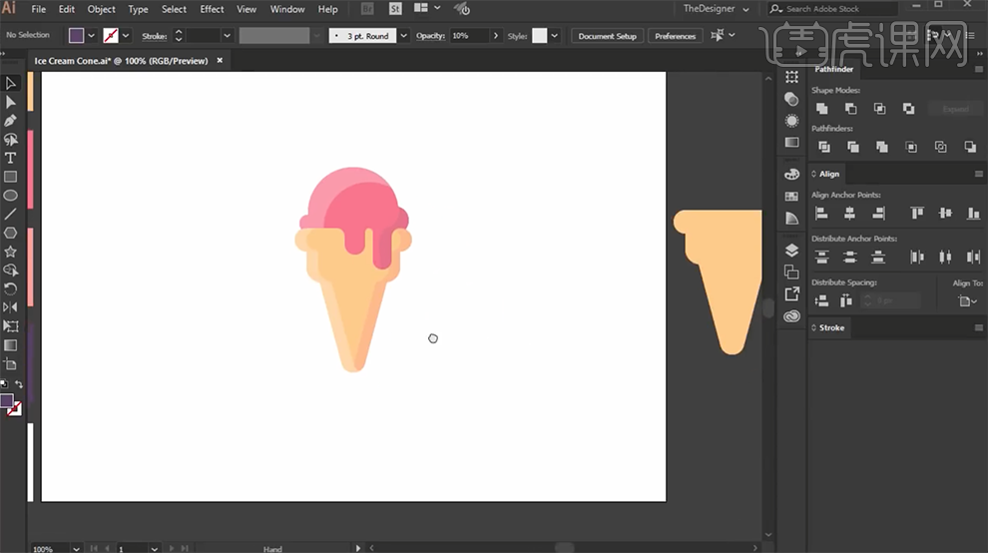Expand the 3 pt. Round brush dropdown
This screenshot has width=988, height=553.
pos(403,36)
